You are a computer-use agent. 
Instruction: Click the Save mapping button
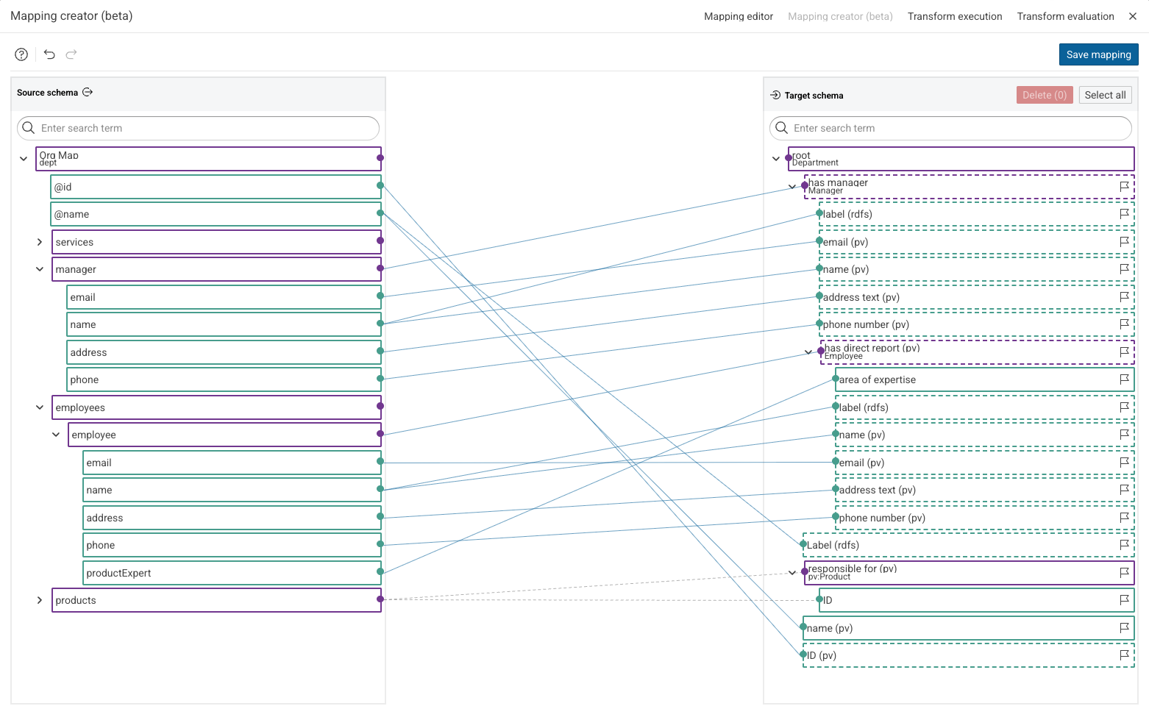coord(1098,54)
